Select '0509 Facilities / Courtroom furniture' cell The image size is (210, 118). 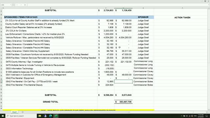pyautogui.click(x=47, y=54)
